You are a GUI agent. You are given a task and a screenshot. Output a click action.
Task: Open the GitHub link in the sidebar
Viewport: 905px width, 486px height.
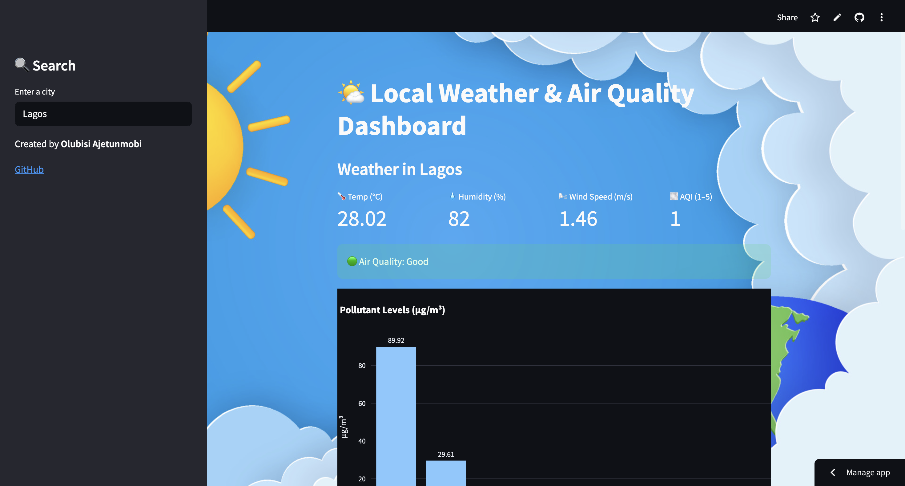[x=29, y=169]
